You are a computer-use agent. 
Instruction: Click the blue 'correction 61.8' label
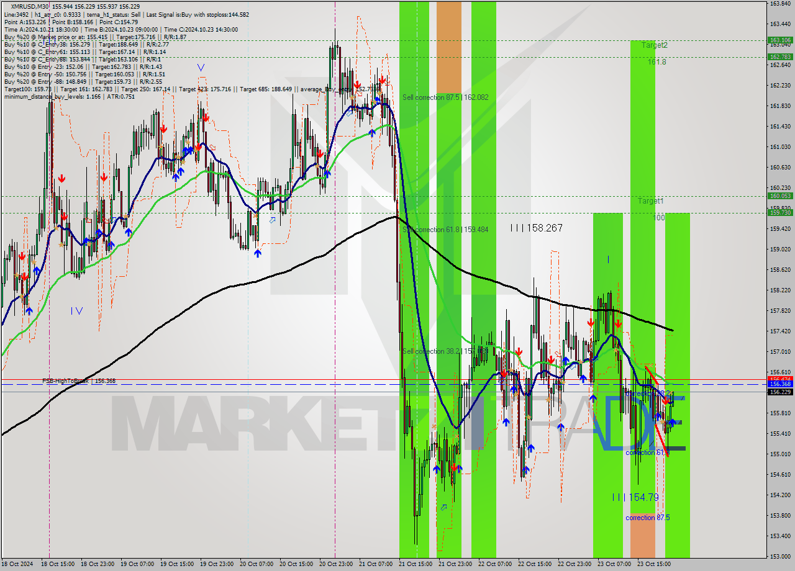[x=647, y=452]
